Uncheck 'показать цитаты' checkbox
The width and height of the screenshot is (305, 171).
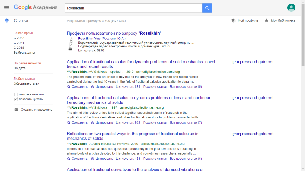(x=16, y=99)
